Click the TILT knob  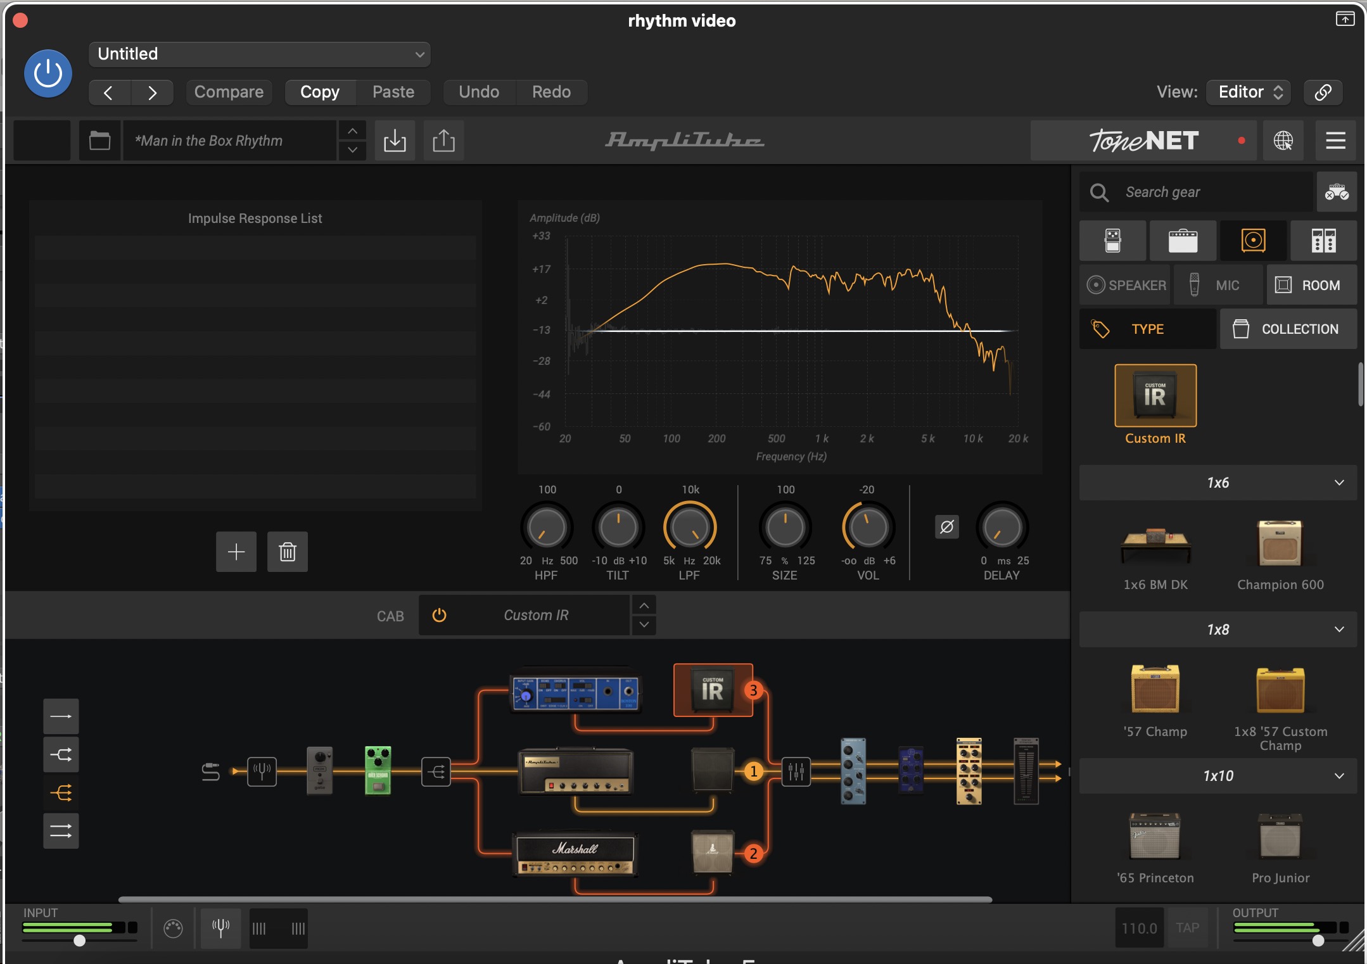click(618, 527)
